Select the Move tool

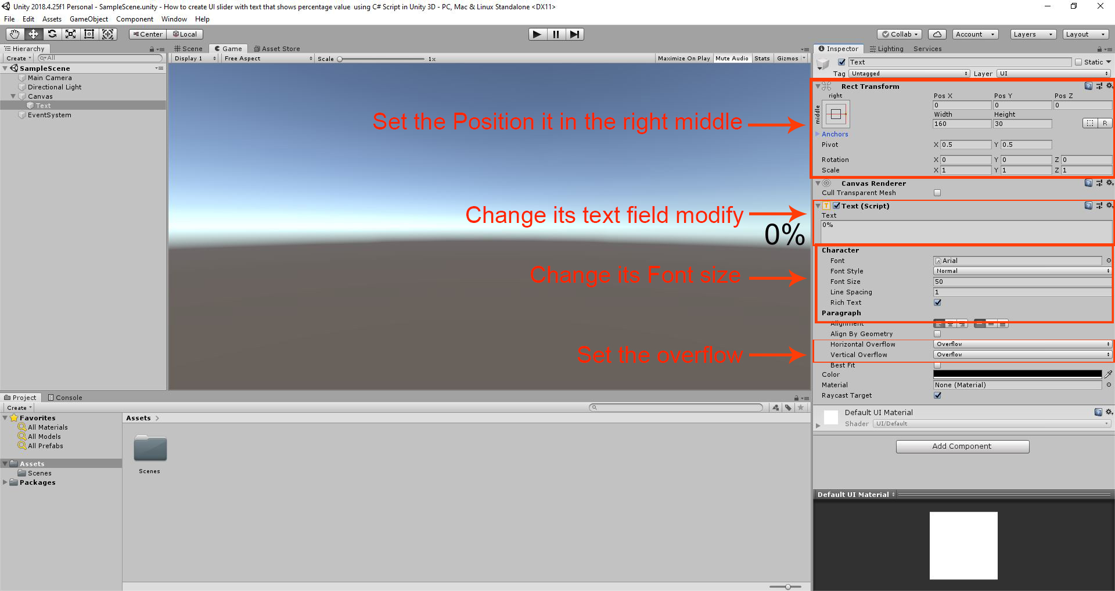(33, 34)
